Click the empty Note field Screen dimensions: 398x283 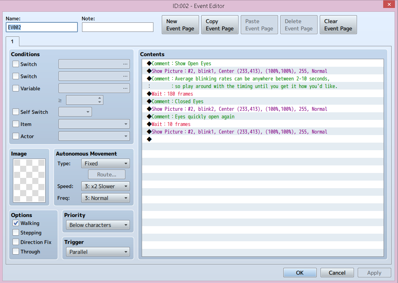coord(117,27)
